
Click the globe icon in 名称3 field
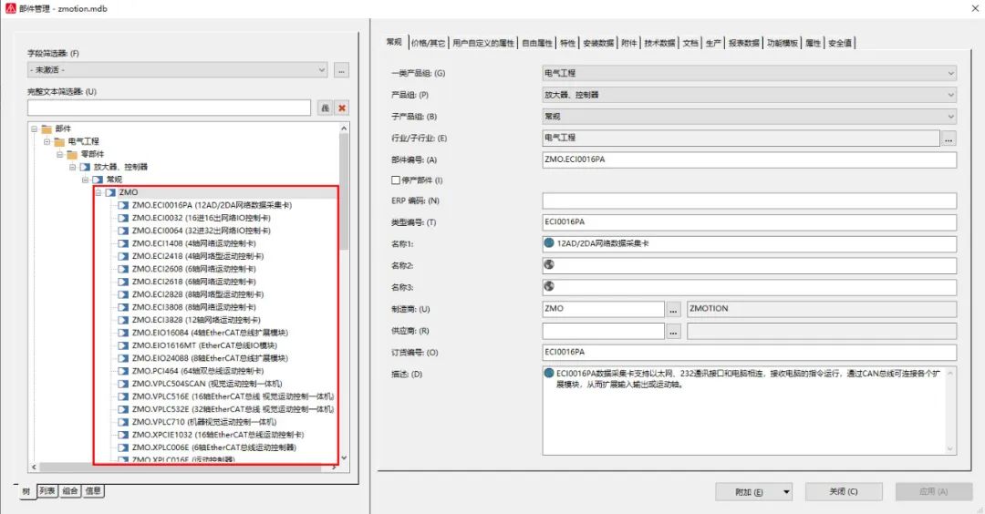549,286
